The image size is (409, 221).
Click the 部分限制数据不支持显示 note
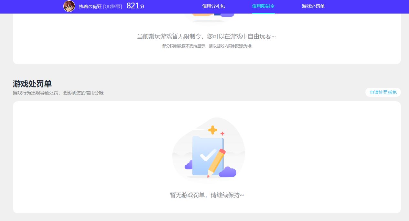pyautogui.click(x=207, y=46)
